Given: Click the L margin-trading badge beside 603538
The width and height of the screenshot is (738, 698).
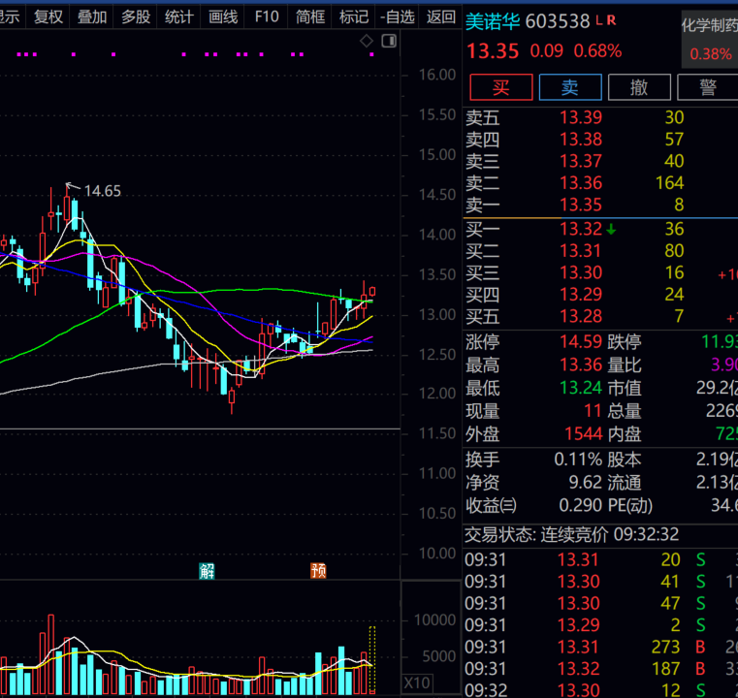Looking at the screenshot, I should click(598, 20).
